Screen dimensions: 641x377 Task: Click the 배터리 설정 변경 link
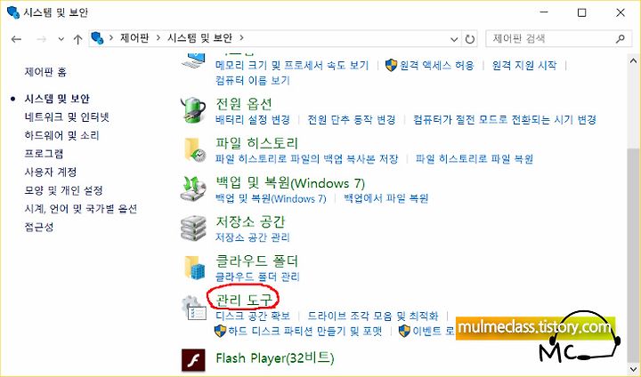(252, 120)
